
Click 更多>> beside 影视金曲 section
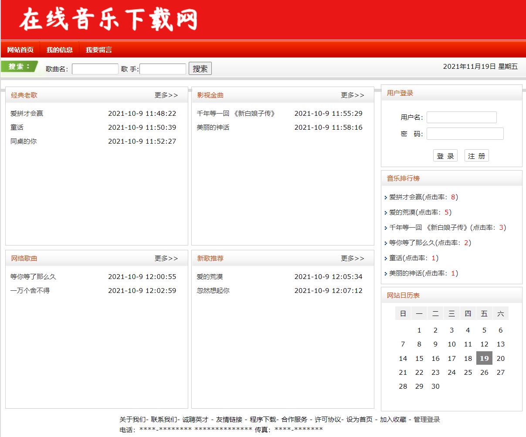(352, 94)
